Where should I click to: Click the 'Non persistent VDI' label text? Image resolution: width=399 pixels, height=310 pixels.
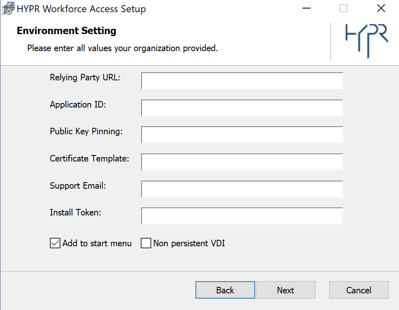(189, 243)
